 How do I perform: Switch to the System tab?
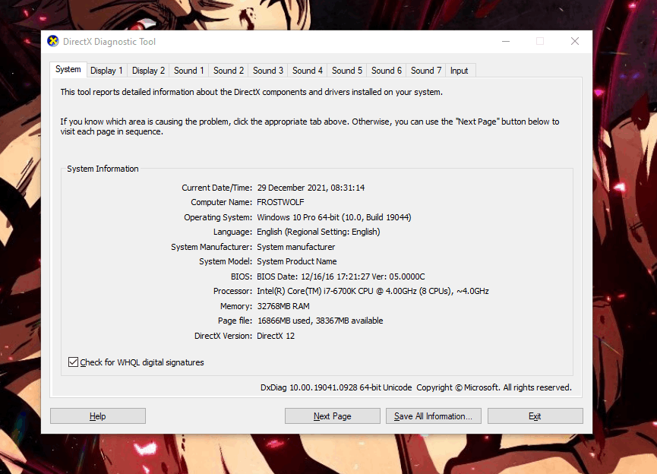pyautogui.click(x=68, y=70)
